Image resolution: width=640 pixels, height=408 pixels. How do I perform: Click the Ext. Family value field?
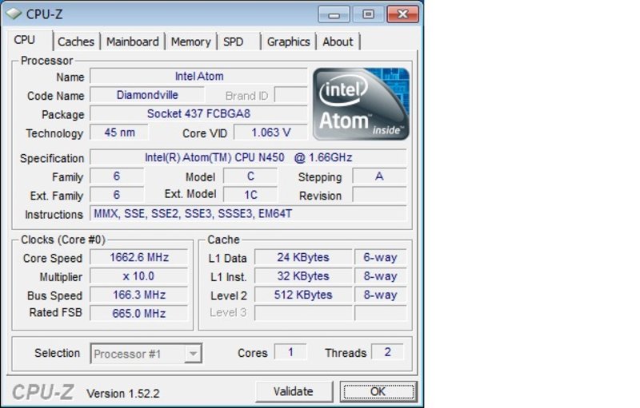pyautogui.click(x=117, y=195)
